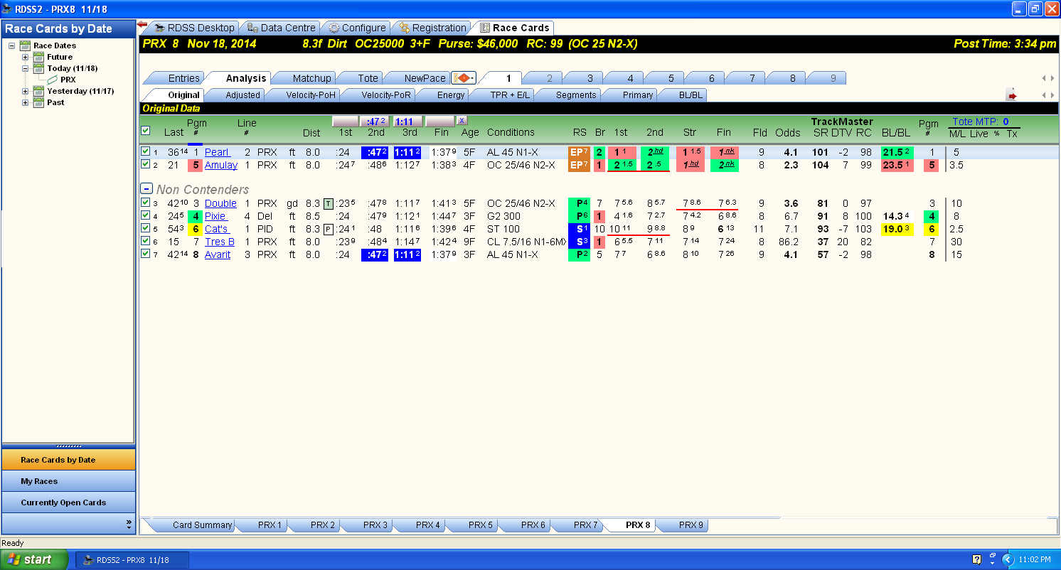Image resolution: width=1061 pixels, height=570 pixels.
Task: Click the blue arrow icon in the system tray
Action: coord(1006,559)
